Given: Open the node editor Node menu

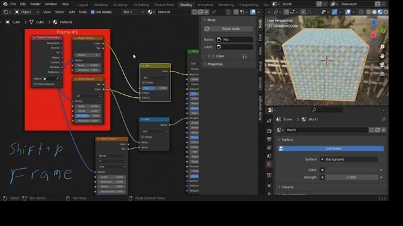Looking at the screenshot, I should point(82,12).
